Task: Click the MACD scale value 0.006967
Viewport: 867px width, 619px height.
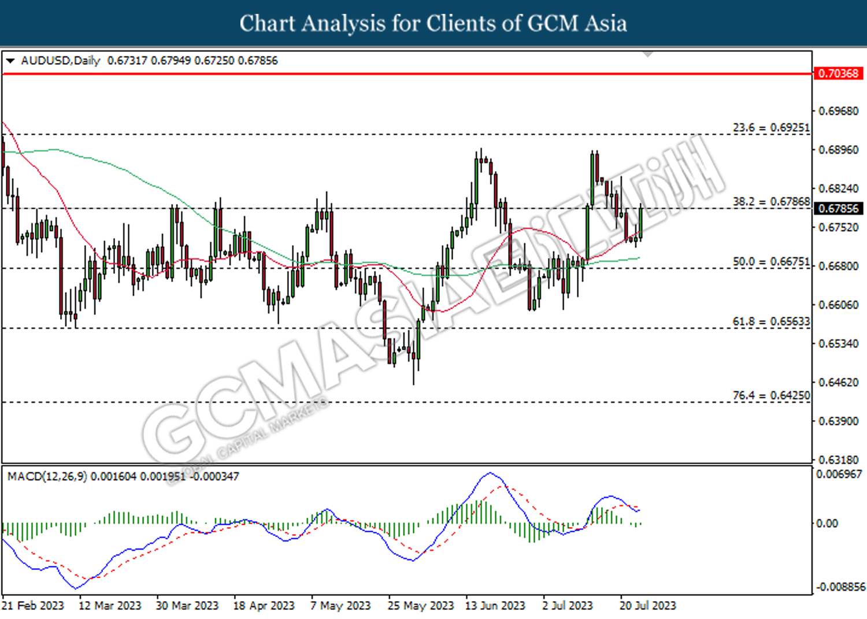Action: (839, 474)
